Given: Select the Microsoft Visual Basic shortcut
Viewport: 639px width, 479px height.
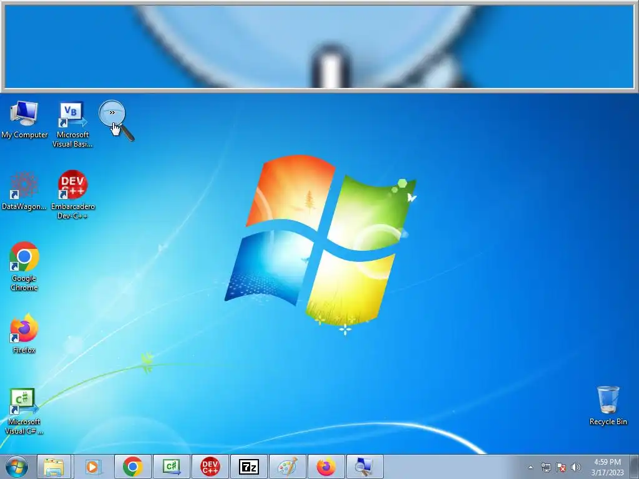Looking at the screenshot, I should (x=72, y=124).
